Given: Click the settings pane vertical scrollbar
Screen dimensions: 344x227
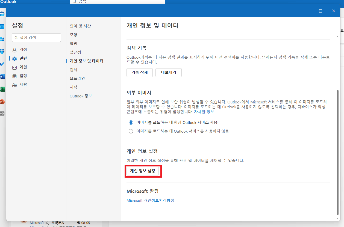Looking at the screenshot, I should (x=338, y=153).
